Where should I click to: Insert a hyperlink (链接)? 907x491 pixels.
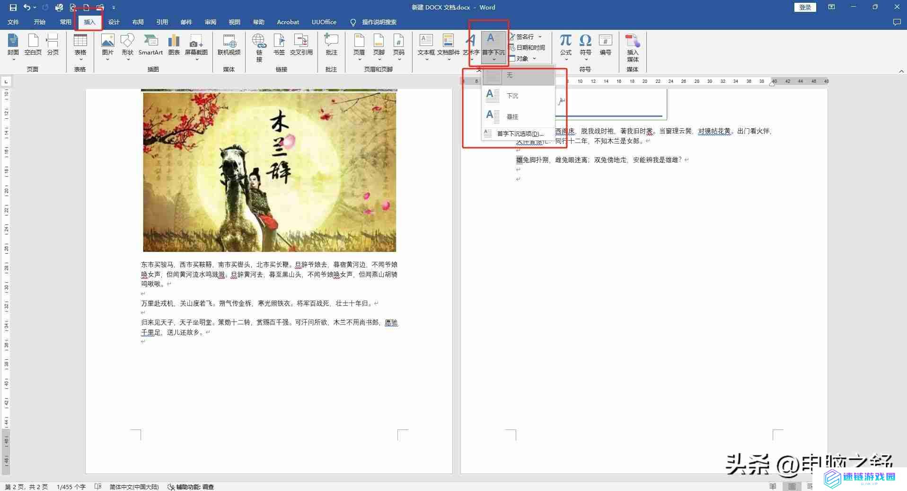click(x=259, y=47)
